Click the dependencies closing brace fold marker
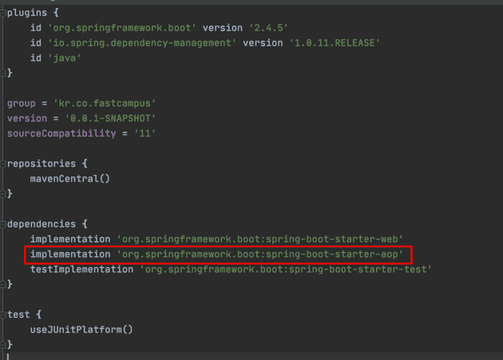The width and height of the screenshot is (503, 360). (x=3, y=284)
